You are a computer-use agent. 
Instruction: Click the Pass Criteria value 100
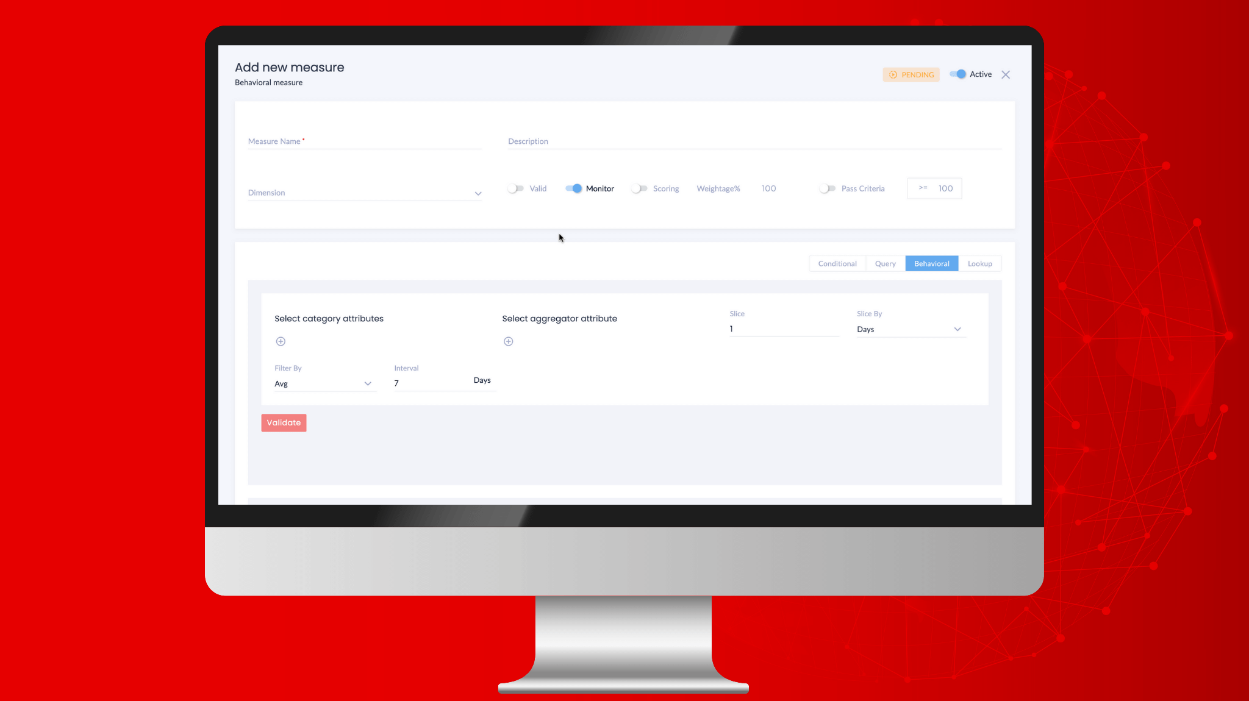point(945,188)
